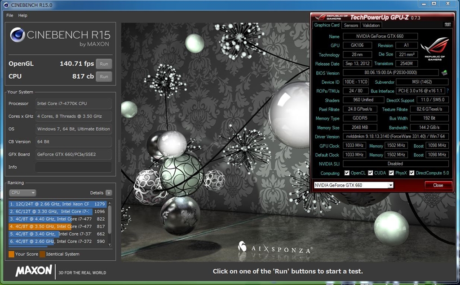Click the Cinebench R15 sphere logo

[18, 35]
